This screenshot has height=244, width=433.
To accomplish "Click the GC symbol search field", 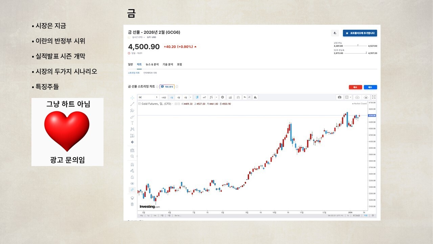I will pos(147,97).
